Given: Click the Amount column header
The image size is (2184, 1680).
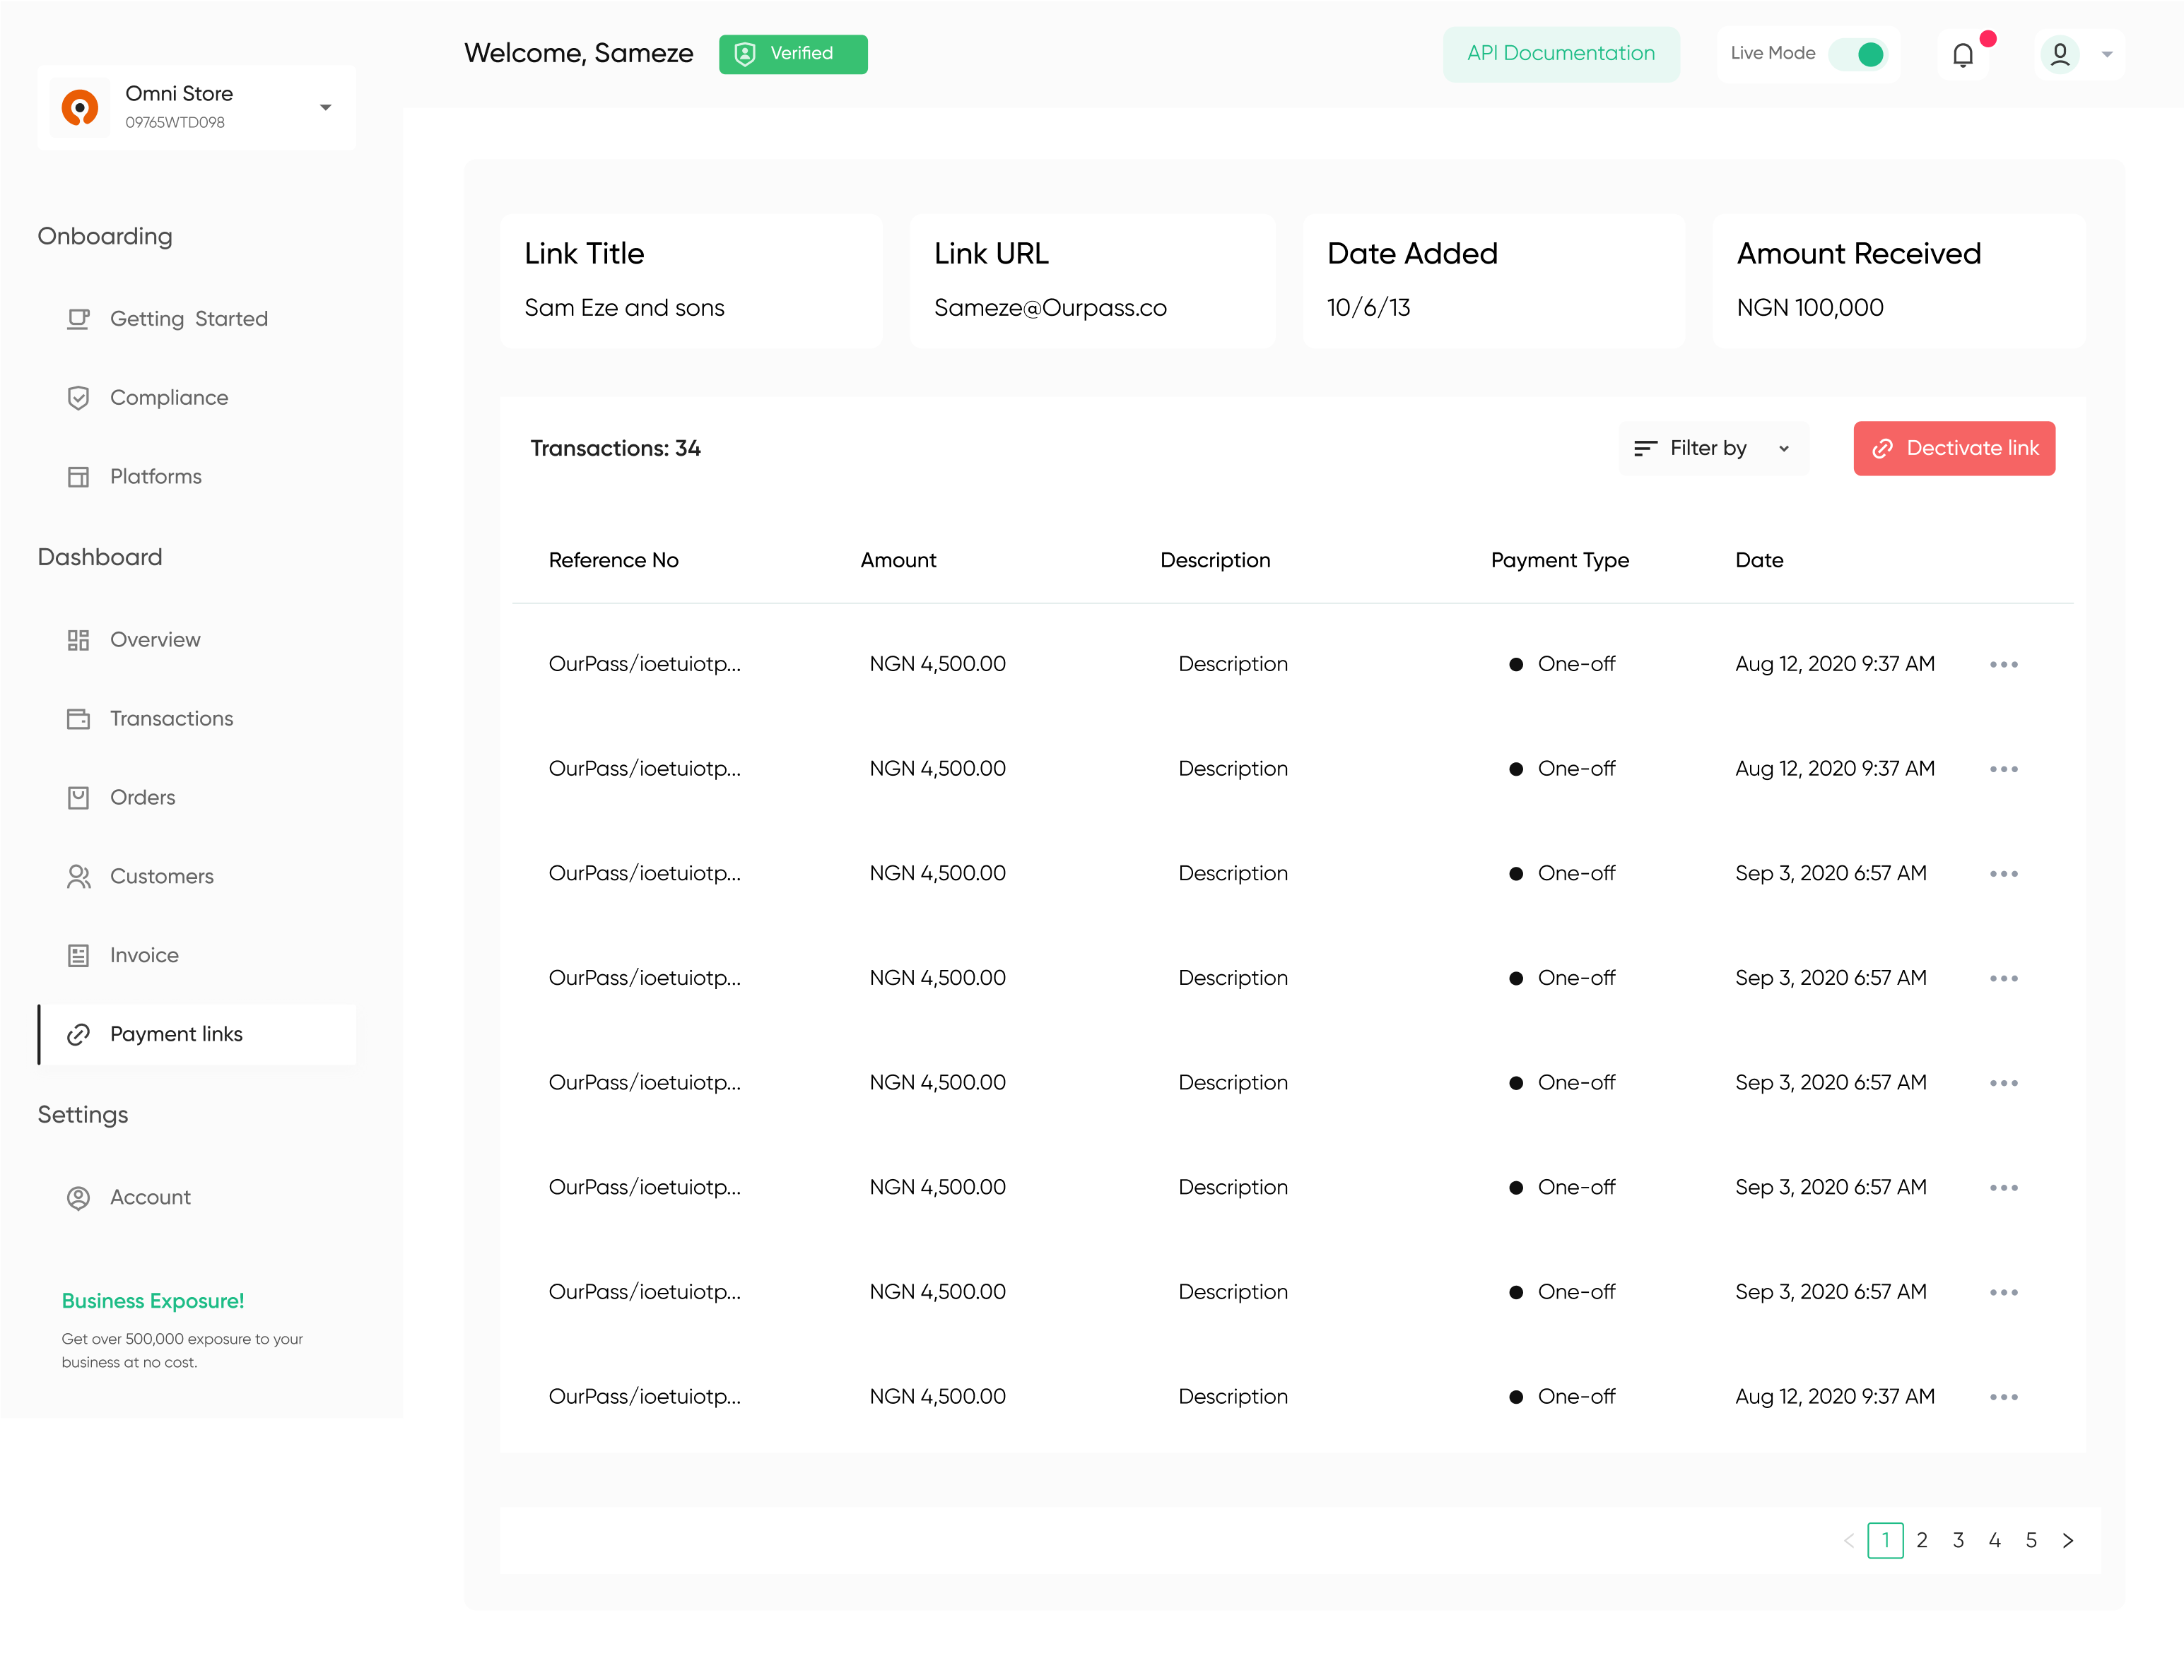Looking at the screenshot, I should (x=898, y=561).
